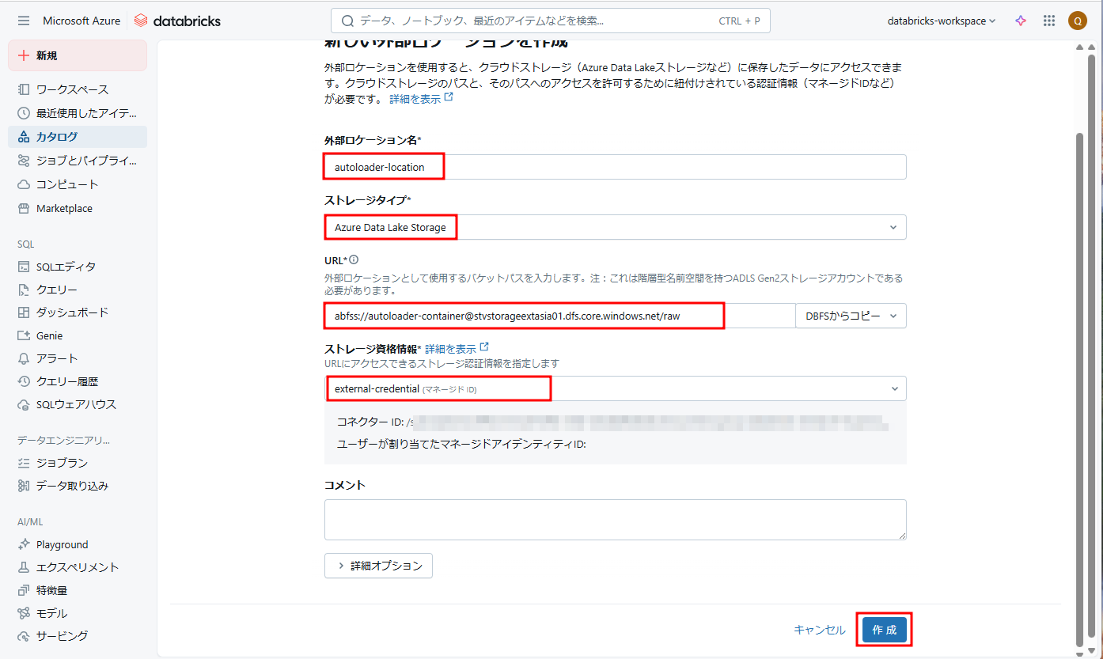Click the Dashboards icon
This screenshot has height=659, width=1103.
click(24, 312)
